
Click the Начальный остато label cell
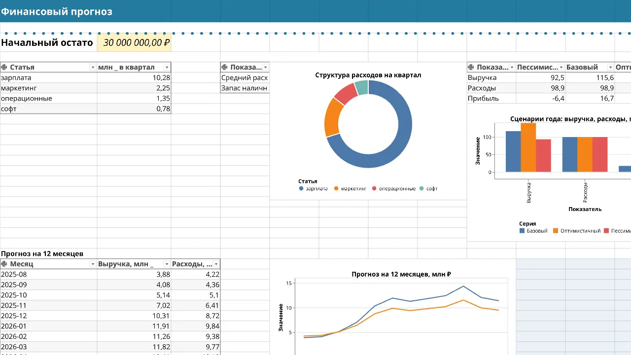[x=48, y=42]
